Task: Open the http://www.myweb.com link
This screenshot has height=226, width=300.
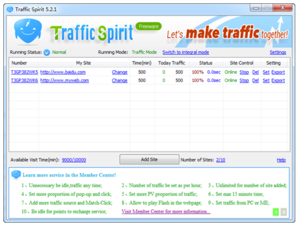Action: [64, 80]
